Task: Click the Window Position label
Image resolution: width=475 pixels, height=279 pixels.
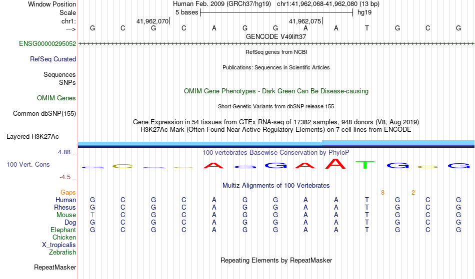Action: [52, 4]
